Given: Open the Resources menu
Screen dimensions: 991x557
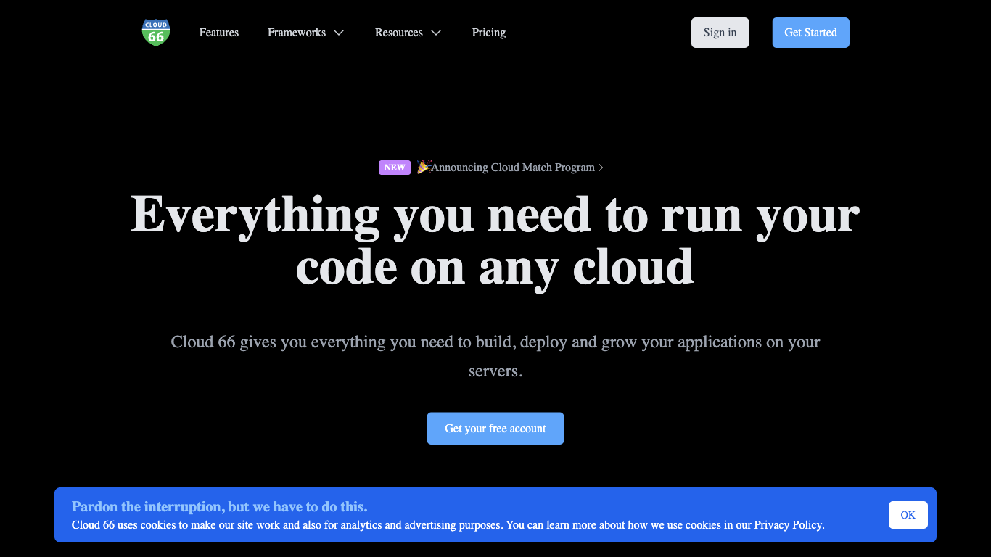Looking at the screenshot, I should pos(399,33).
